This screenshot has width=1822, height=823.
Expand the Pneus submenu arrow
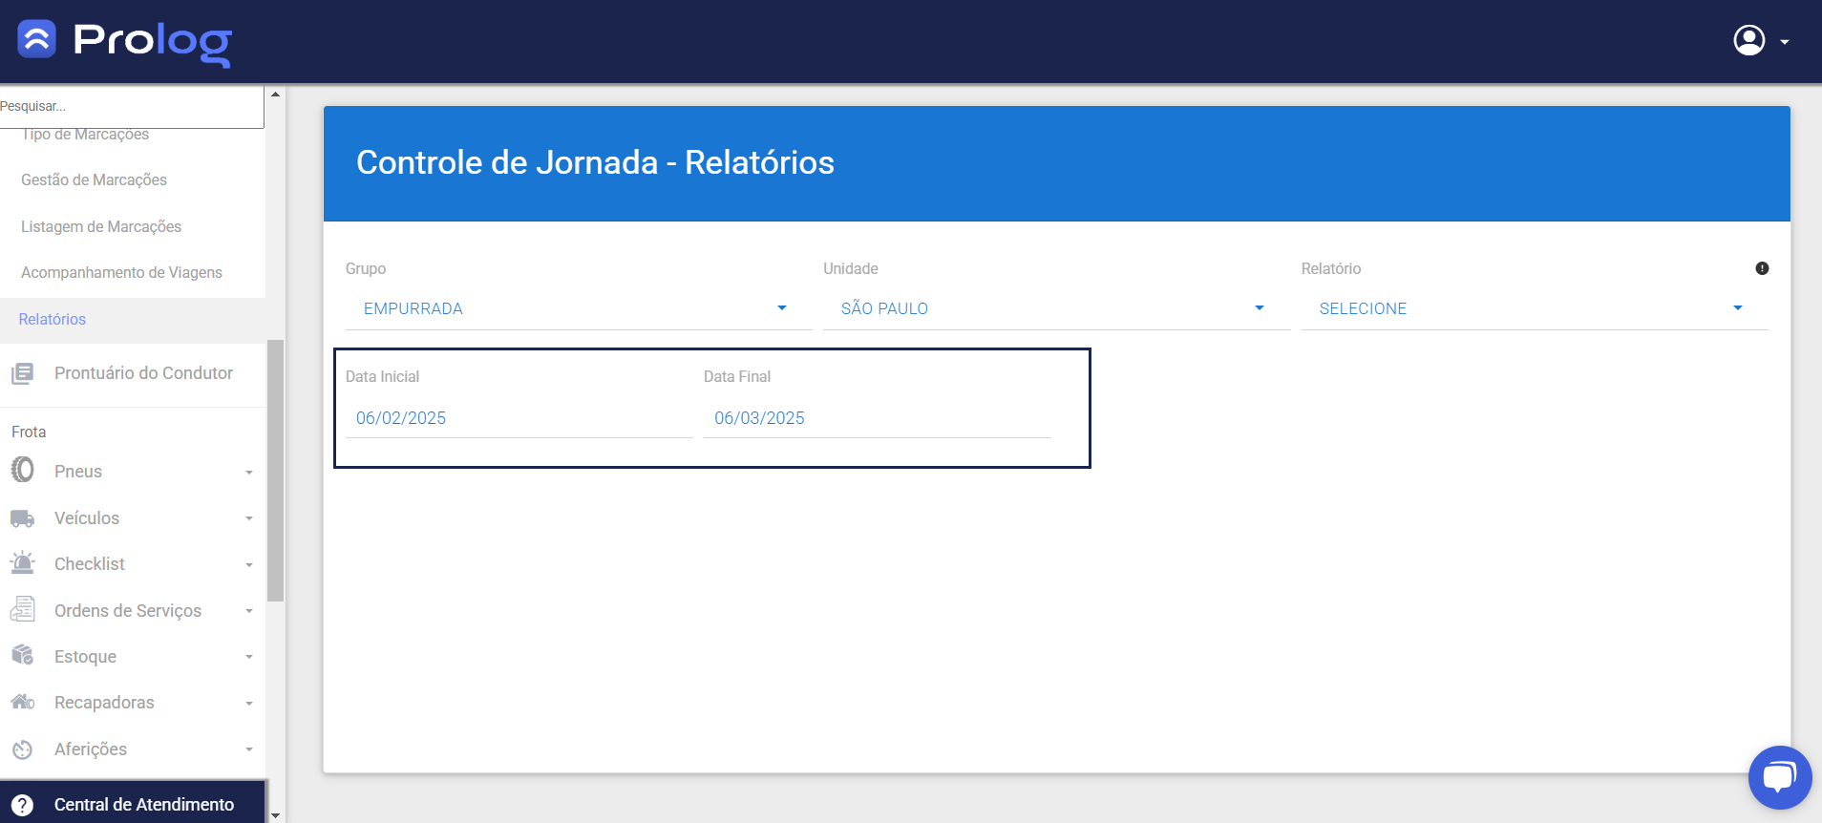click(x=249, y=473)
